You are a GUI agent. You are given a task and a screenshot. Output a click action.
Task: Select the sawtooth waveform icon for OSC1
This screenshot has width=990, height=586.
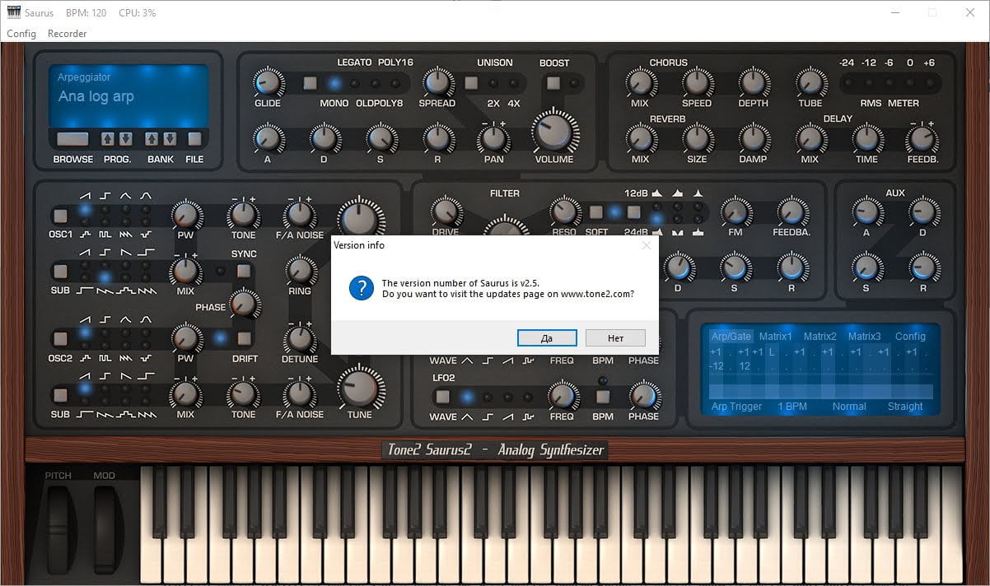[85, 195]
